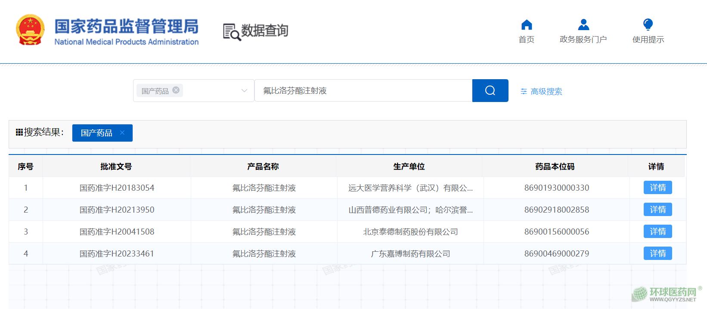Viewport: 707px width, 309px height.
Task: Open 详情 for 北京泰德制药股份有限公司 row
Action: [657, 232]
